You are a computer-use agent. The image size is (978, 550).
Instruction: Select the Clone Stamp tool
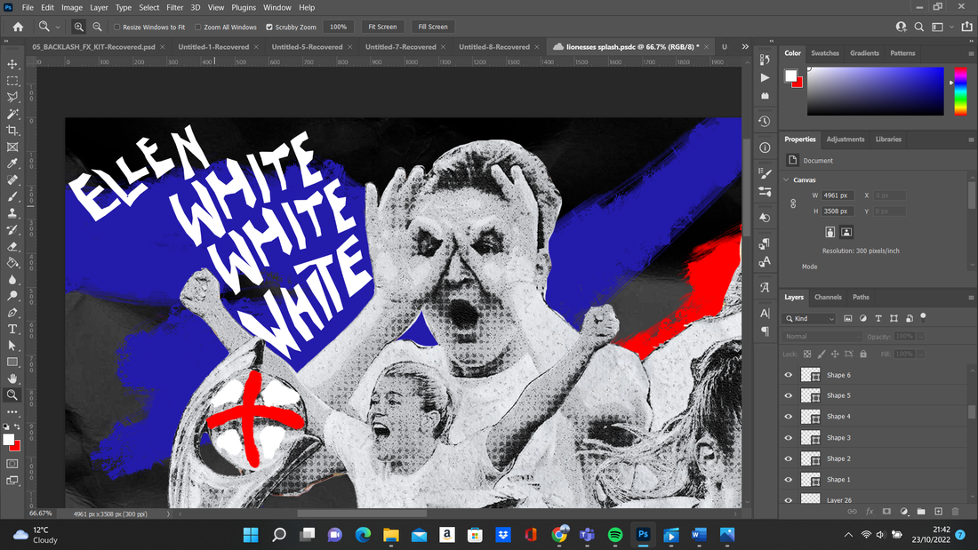pos(12,213)
